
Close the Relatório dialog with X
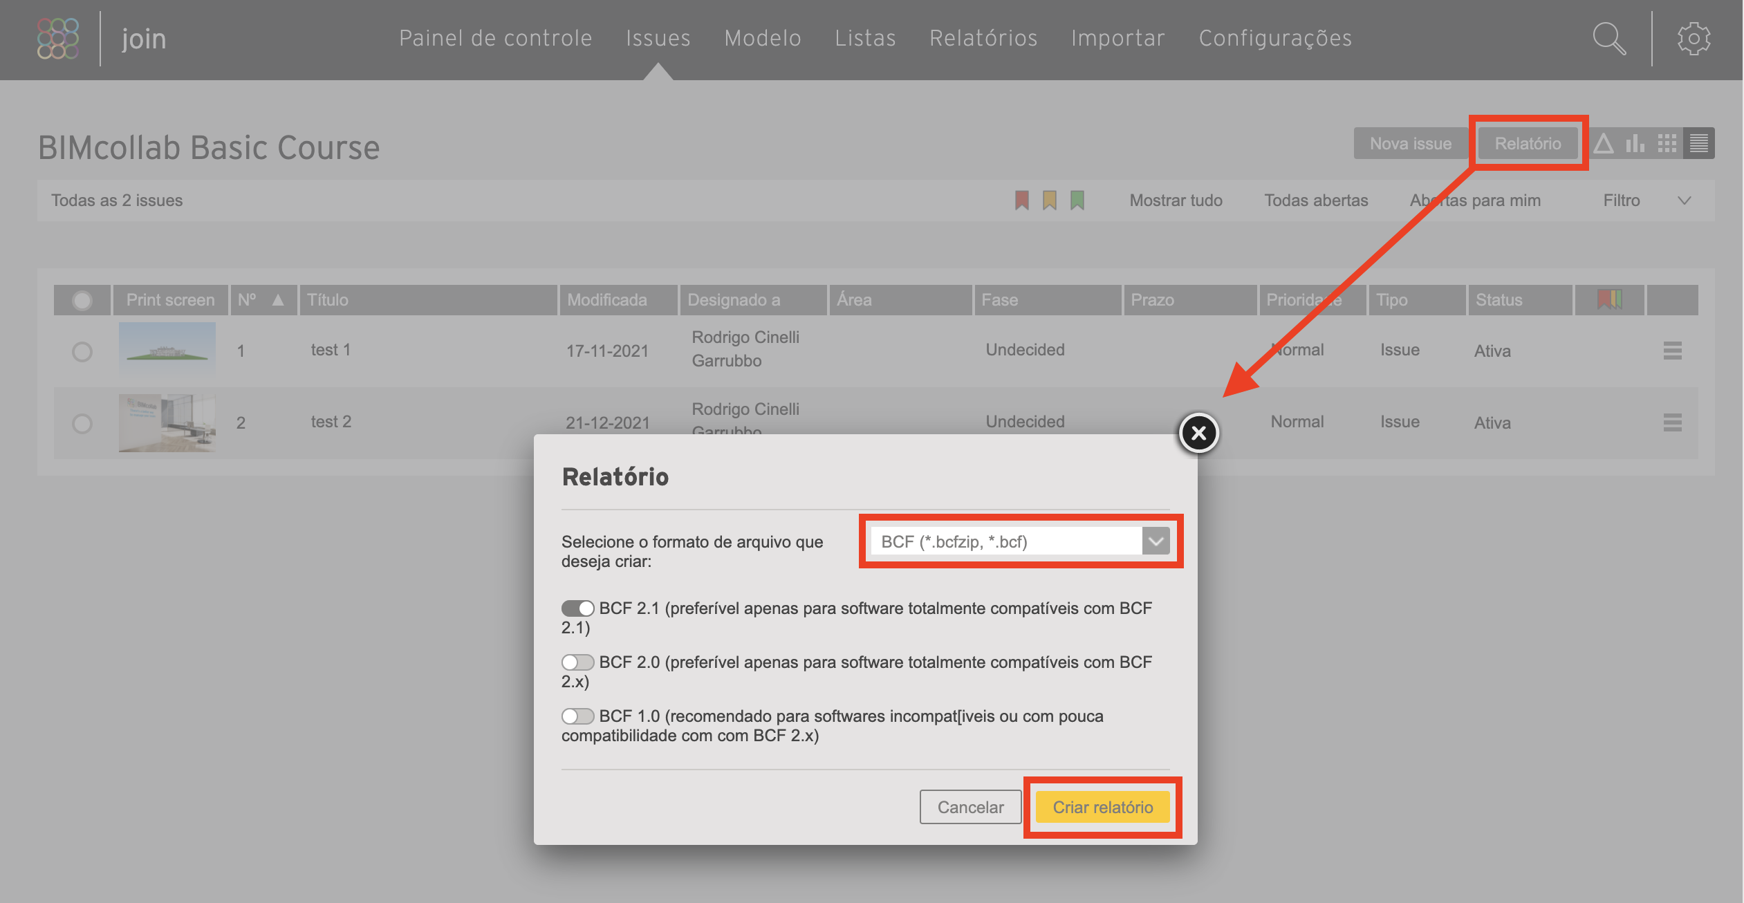[x=1198, y=433]
